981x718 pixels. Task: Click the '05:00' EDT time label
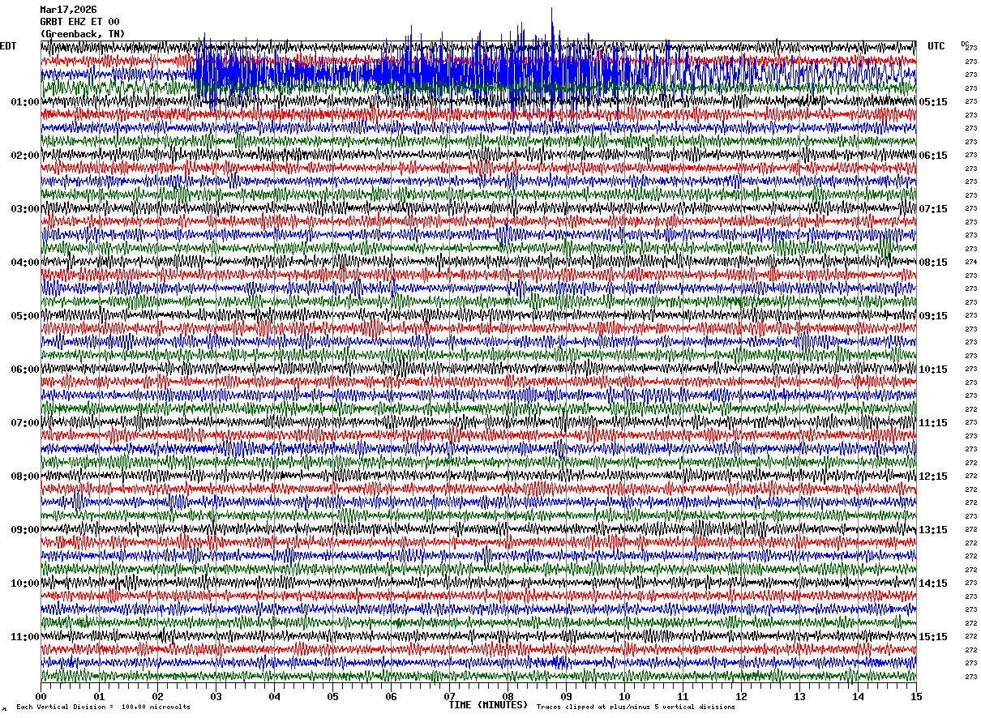[x=25, y=316]
